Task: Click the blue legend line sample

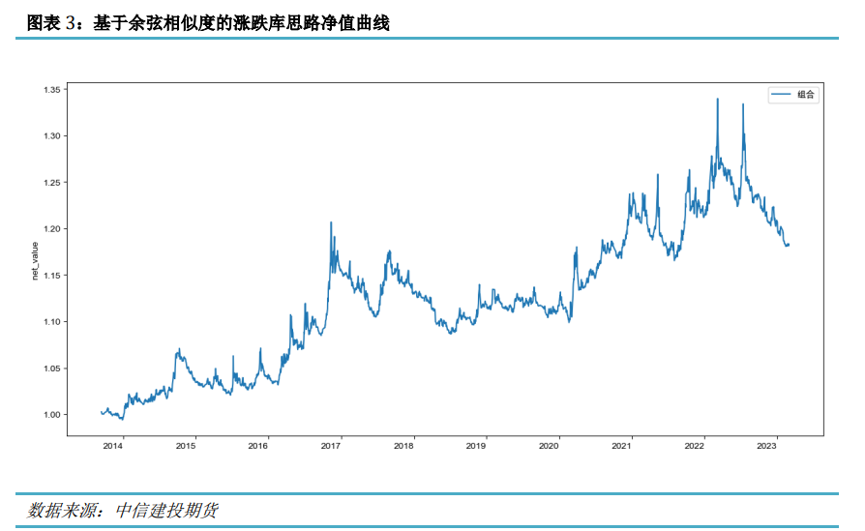Action: click(781, 95)
